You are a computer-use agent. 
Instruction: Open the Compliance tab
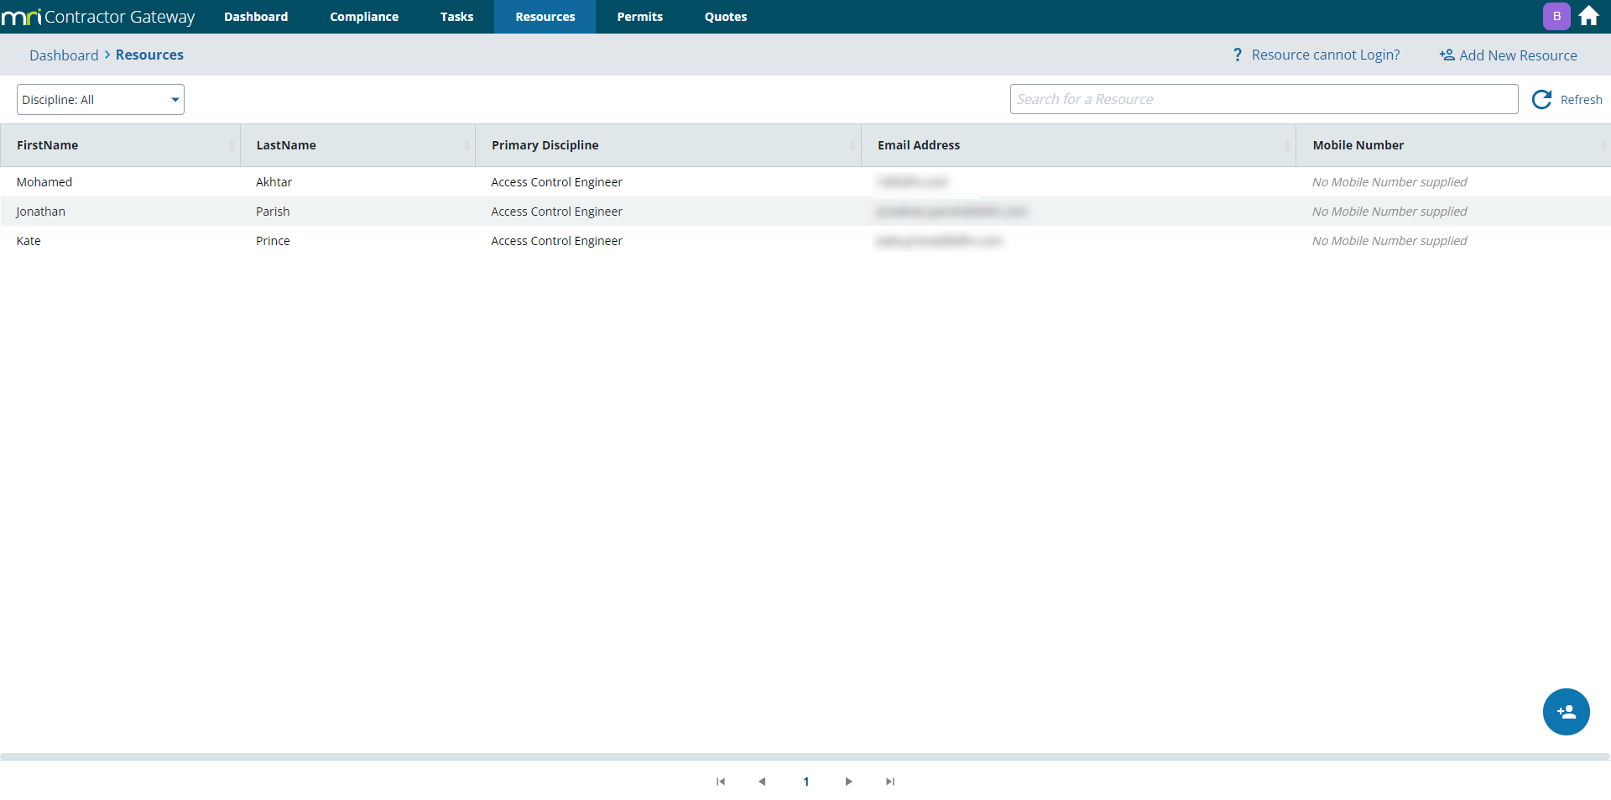pyautogui.click(x=364, y=17)
